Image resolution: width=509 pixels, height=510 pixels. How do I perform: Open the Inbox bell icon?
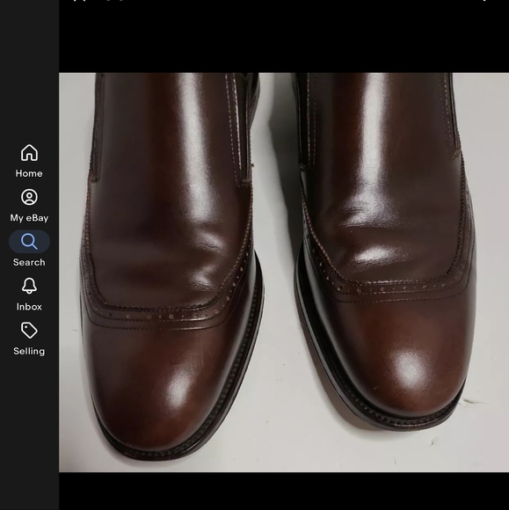29,286
